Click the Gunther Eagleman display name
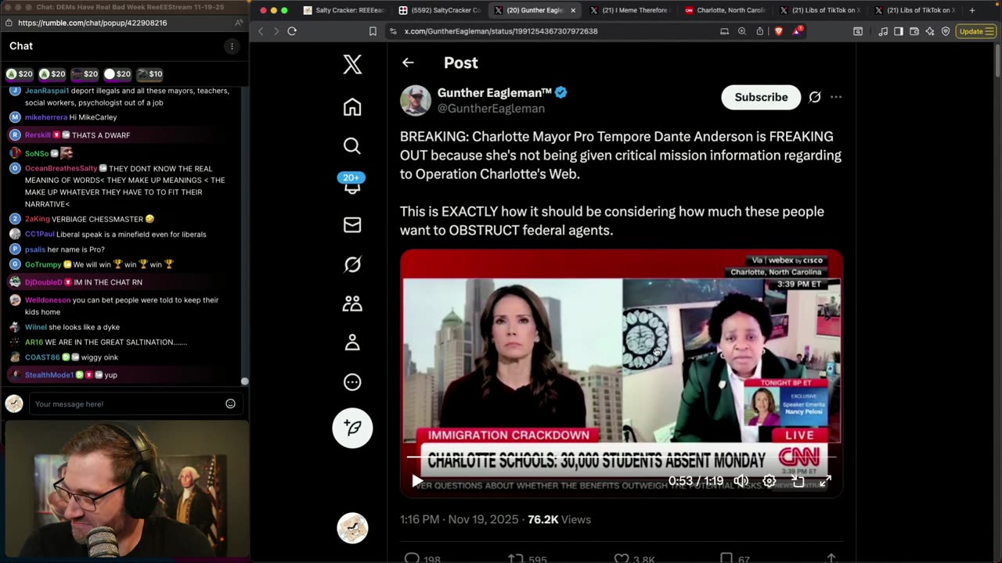This screenshot has height=563, width=1002. pyautogui.click(x=495, y=92)
